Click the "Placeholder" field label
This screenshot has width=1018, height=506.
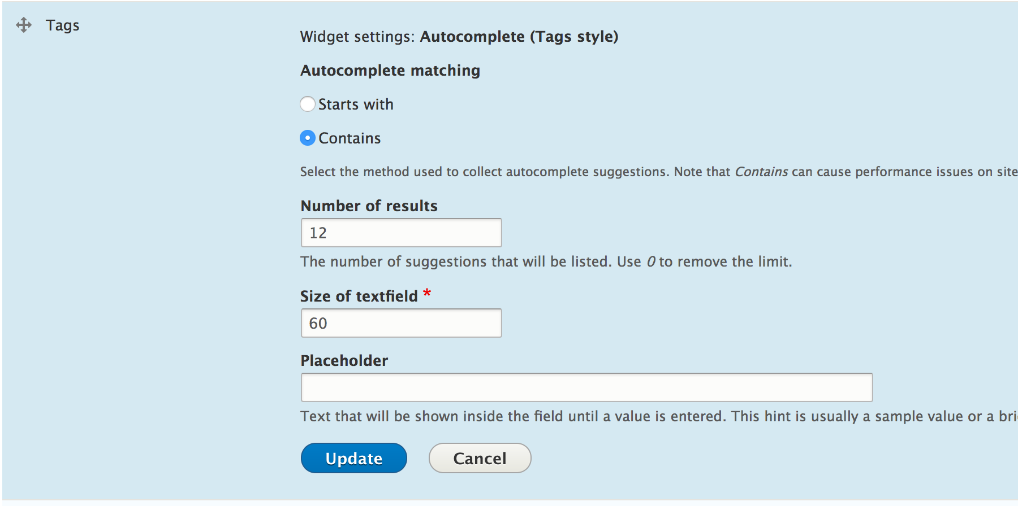tap(344, 361)
